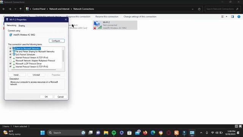Image resolution: width=243 pixels, height=137 pixels.
Task: Open Google Chrome from taskbar
Action: click(x=161, y=133)
